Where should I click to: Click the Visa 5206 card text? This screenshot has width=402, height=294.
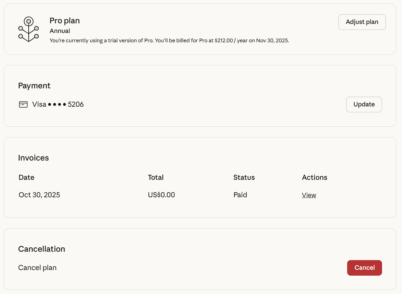point(58,105)
